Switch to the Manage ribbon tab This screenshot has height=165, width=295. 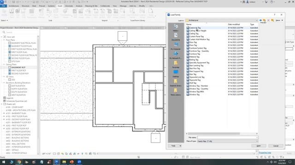pos(123,6)
